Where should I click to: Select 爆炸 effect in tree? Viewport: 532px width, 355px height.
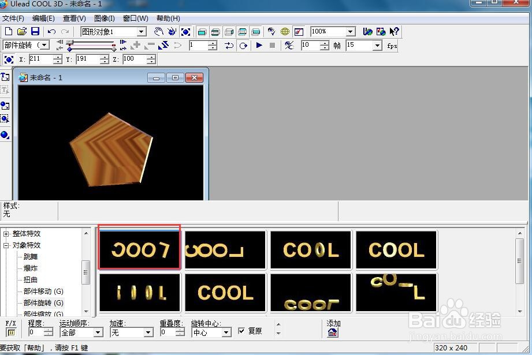coord(31,268)
